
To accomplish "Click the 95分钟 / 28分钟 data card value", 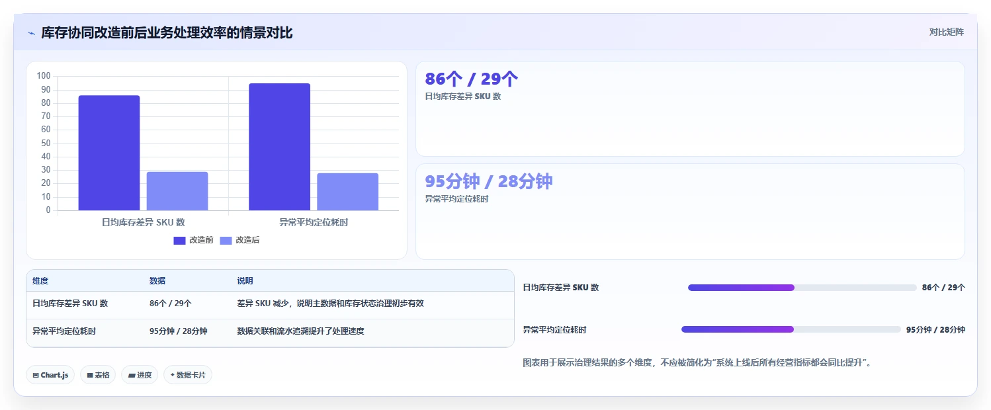I will (488, 181).
